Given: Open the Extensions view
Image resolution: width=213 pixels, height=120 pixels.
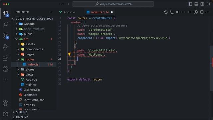Looking at the screenshot, I should (x=5, y=58).
